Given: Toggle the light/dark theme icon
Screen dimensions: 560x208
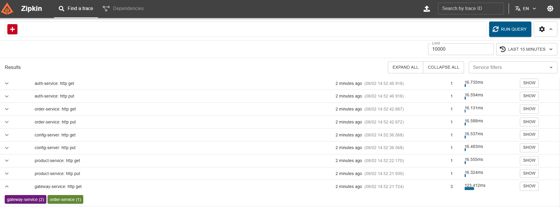Looking at the screenshot, I should tap(550, 9).
